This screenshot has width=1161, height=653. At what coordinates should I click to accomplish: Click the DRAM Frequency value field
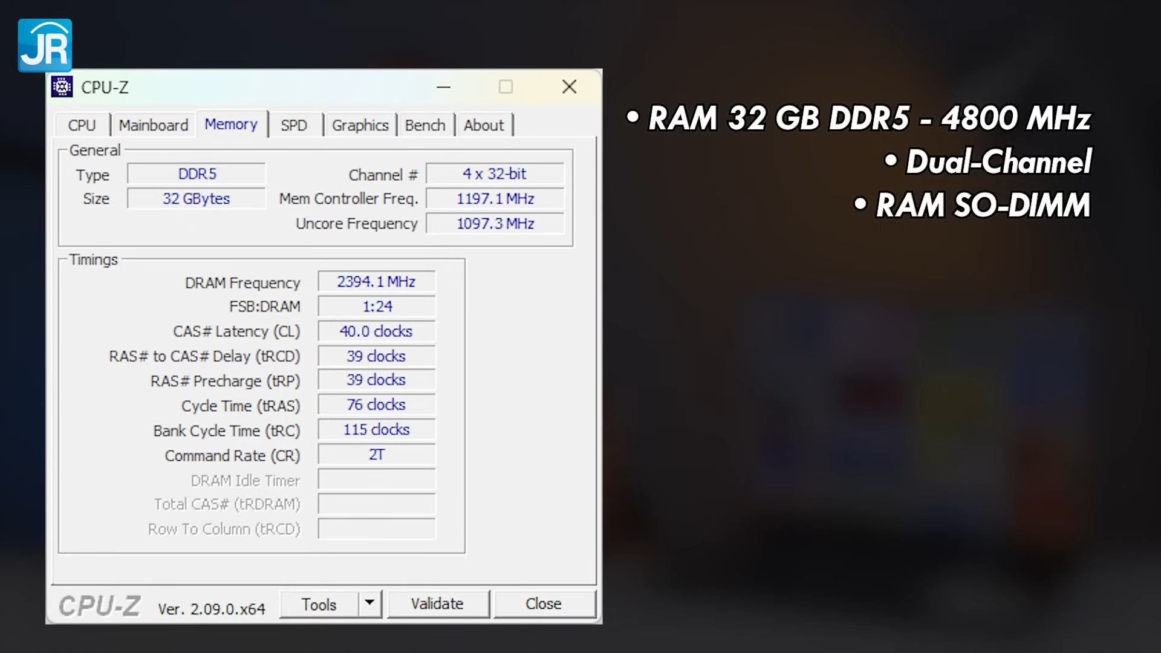[376, 281]
